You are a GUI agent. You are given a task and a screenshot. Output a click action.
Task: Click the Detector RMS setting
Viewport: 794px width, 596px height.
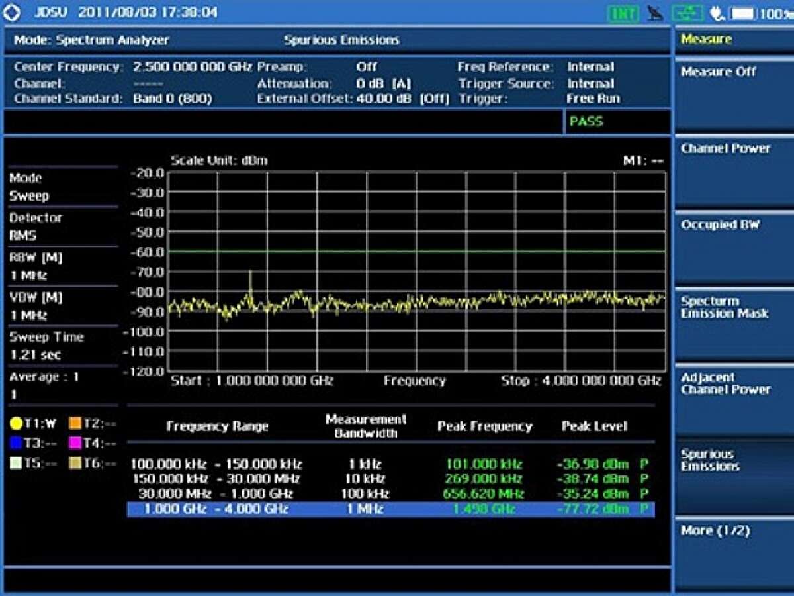pos(63,226)
